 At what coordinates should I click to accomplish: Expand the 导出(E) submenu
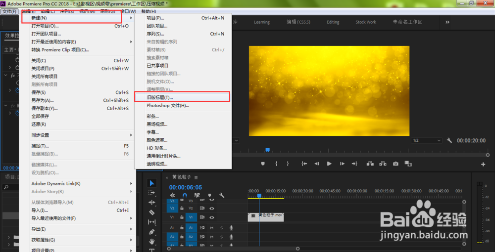point(78,229)
